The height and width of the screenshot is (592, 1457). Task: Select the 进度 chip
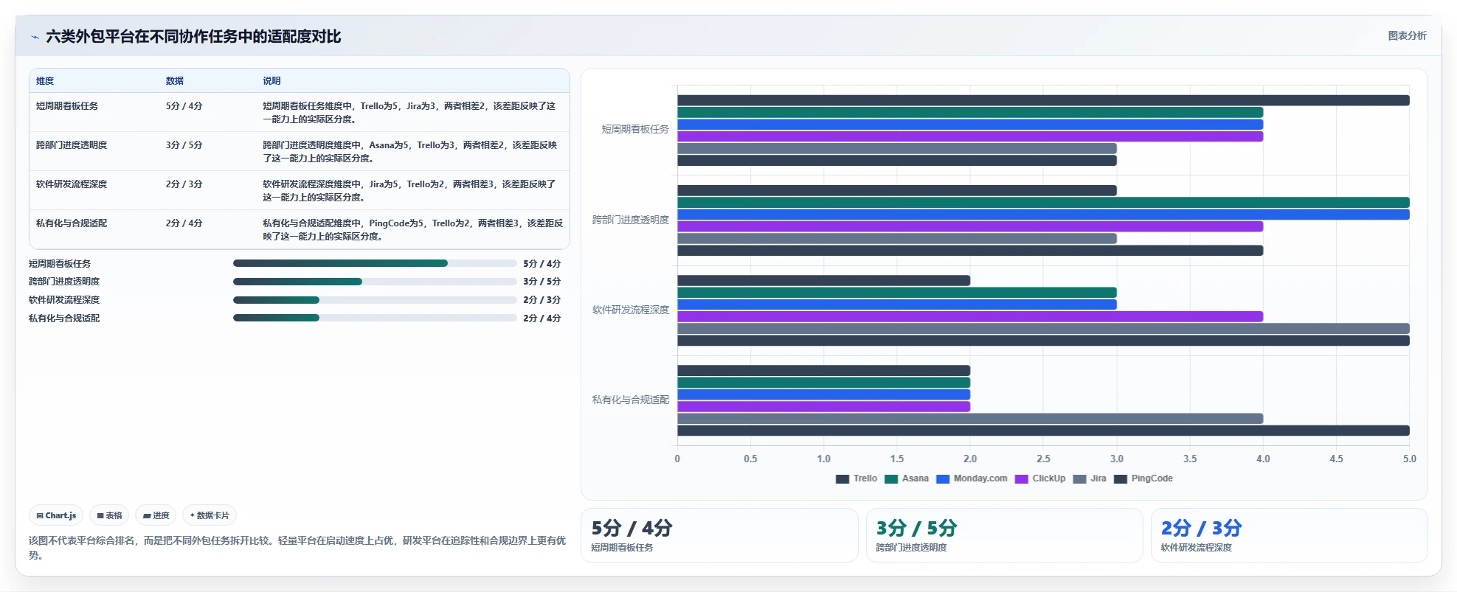coord(156,515)
